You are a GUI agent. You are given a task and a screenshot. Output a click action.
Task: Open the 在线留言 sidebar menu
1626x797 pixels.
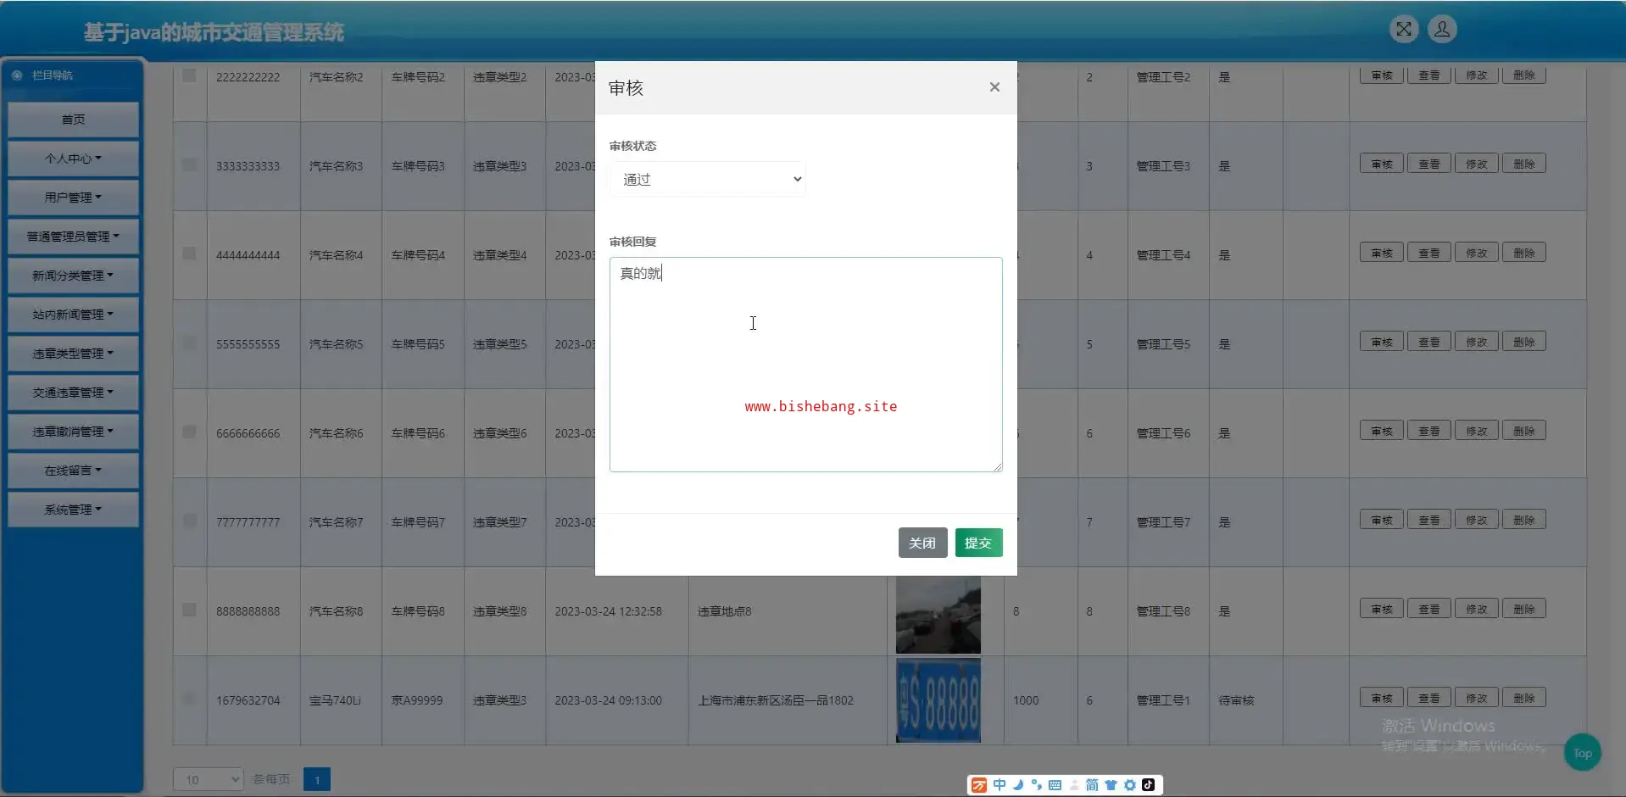tap(73, 471)
